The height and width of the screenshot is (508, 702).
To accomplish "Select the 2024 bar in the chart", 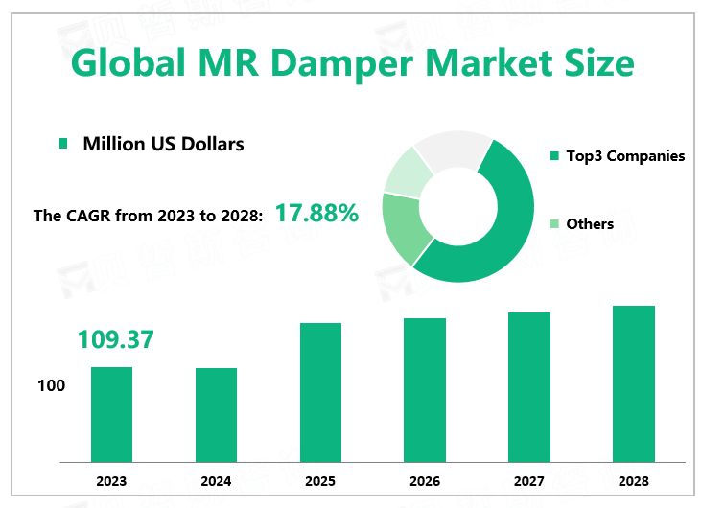I will pos(216,414).
